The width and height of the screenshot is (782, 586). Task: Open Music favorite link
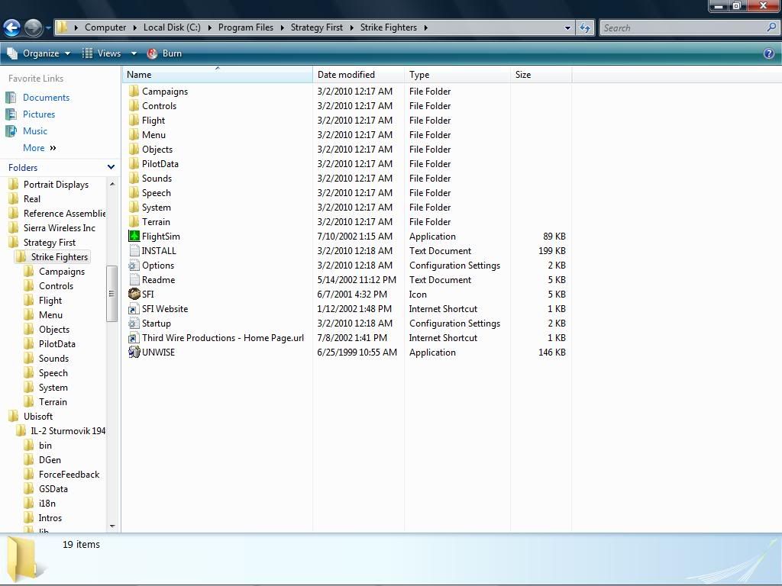click(x=35, y=131)
